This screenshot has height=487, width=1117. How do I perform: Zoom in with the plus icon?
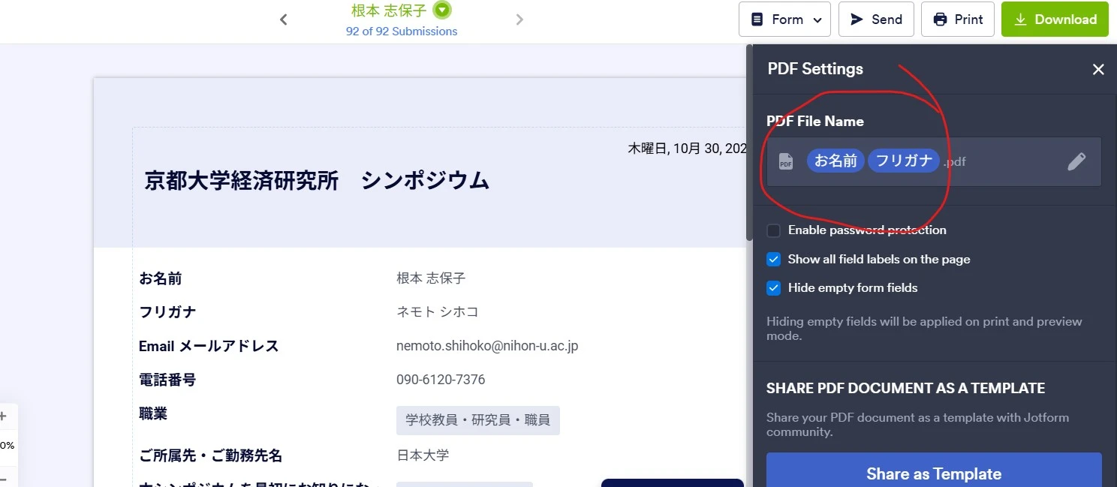(5, 416)
